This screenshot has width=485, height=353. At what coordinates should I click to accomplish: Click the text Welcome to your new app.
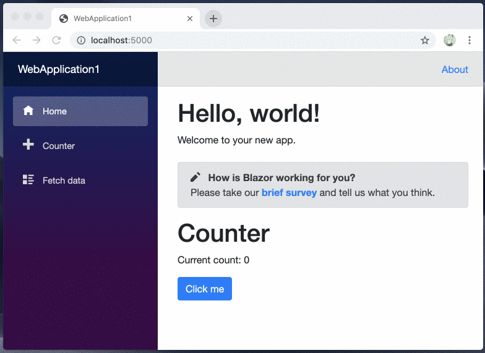pos(236,140)
